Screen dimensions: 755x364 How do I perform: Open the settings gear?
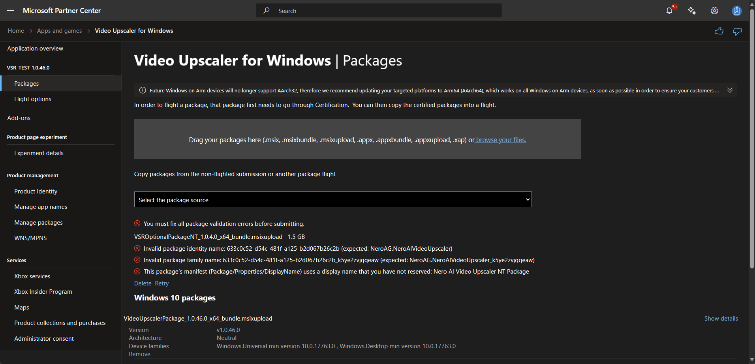pyautogui.click(x=714, y=11)
